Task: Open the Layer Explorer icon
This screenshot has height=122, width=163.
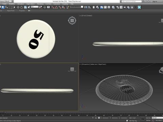Action: coord(97,7)
